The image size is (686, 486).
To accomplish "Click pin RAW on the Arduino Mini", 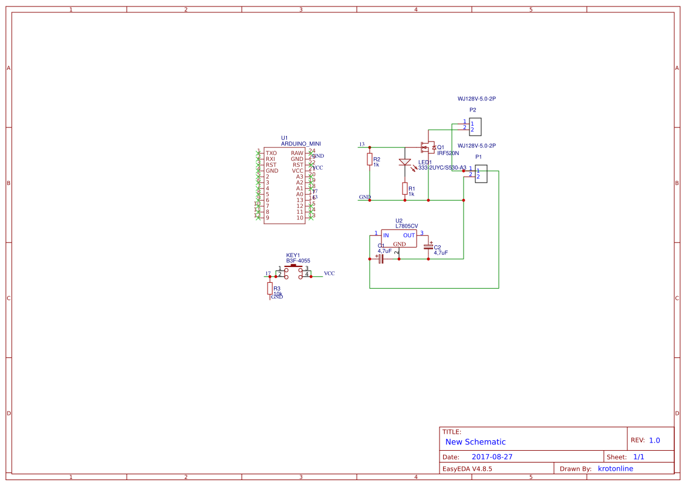I will click(296, 153).
